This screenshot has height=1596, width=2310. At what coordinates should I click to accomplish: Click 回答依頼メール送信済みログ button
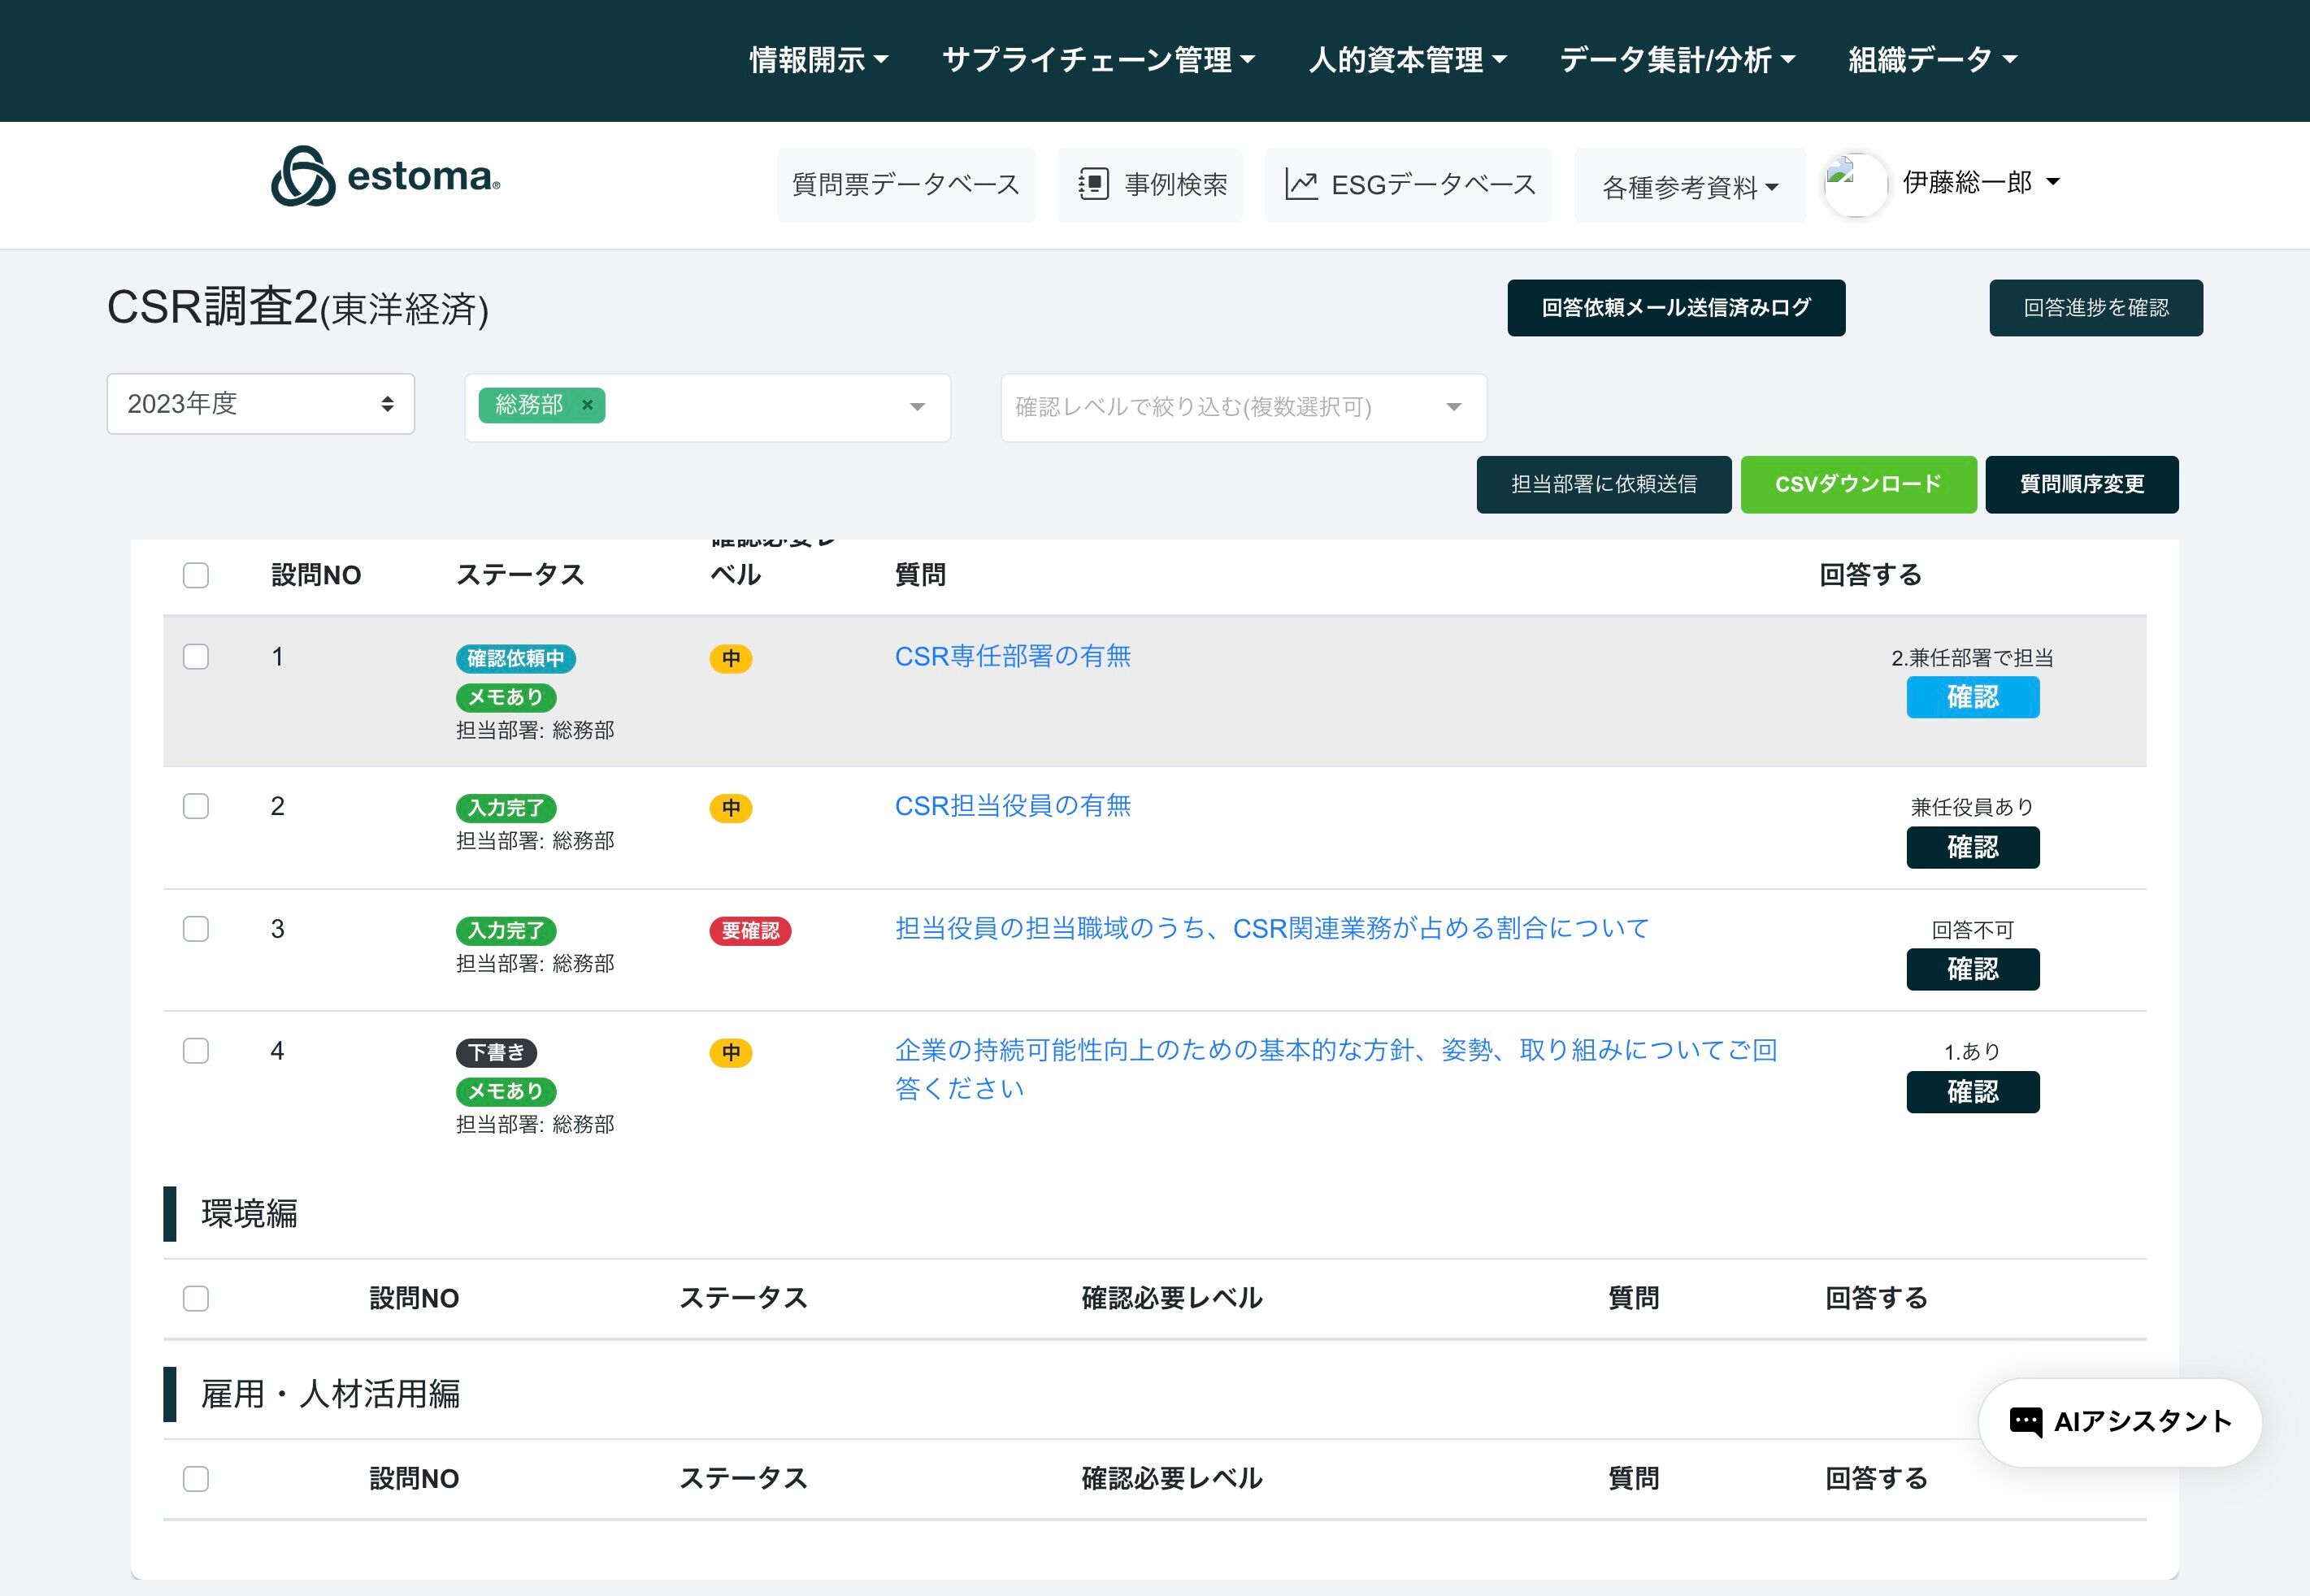(x=1676, y=308)
